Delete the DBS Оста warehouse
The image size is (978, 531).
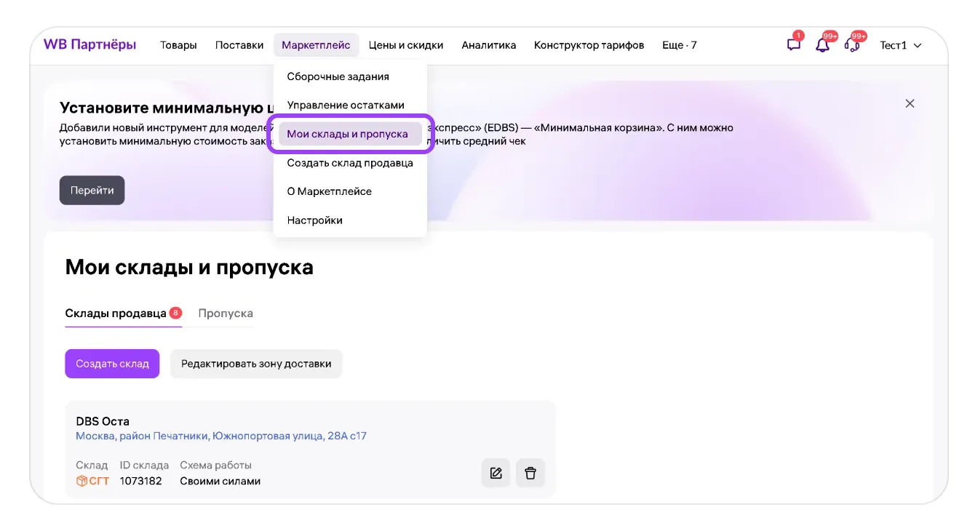click(x=530, y=473)
